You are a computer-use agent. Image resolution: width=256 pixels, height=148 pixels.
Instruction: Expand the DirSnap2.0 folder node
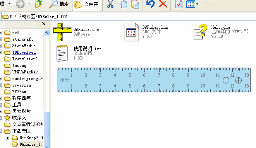click(7, 138)
